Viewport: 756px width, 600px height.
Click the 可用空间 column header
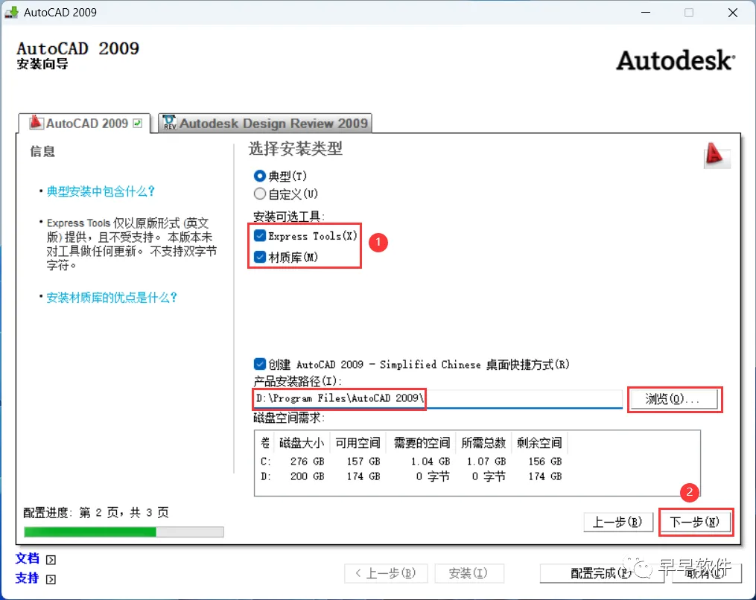coord(358,443)
